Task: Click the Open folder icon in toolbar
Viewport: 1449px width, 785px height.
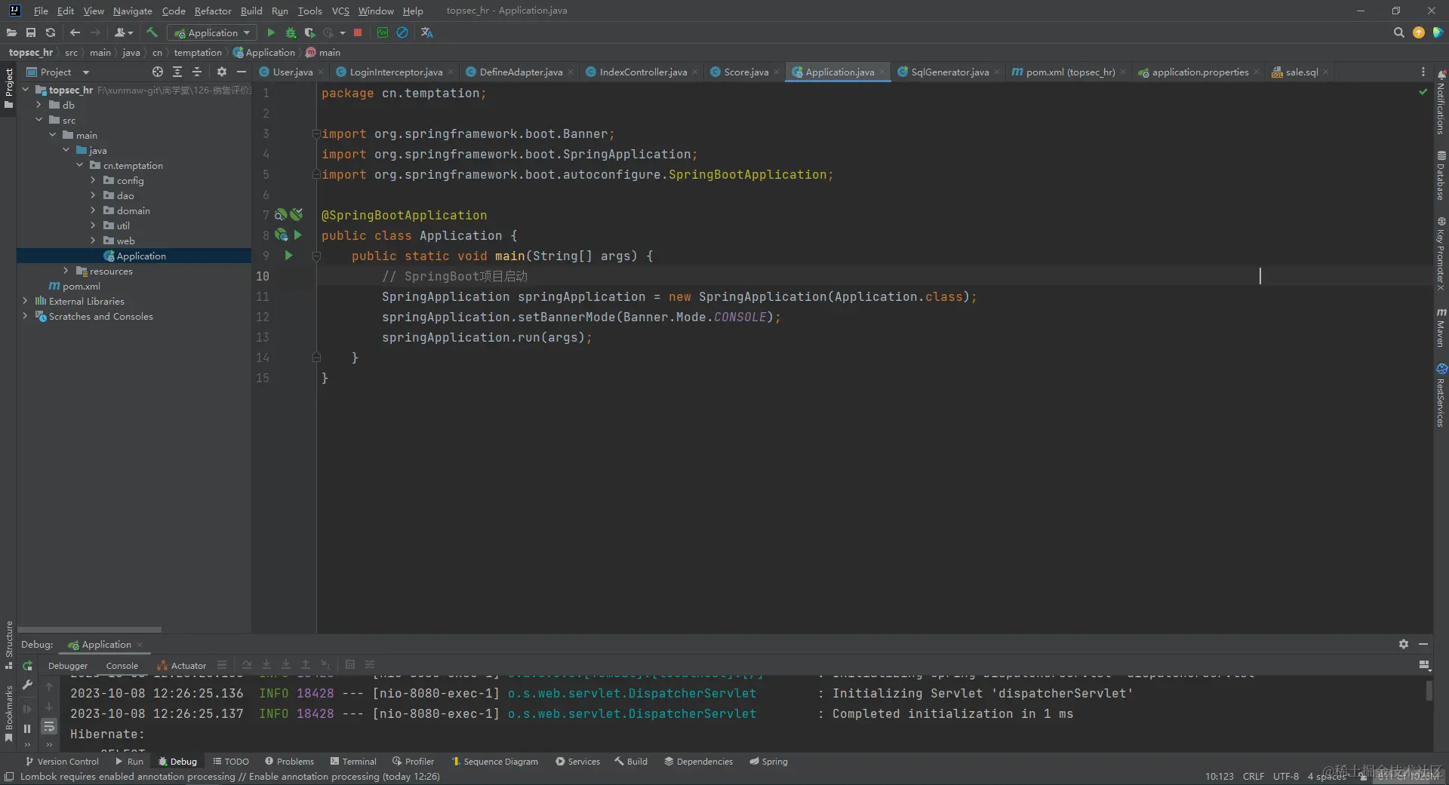Action: click(x=11, y=32)
